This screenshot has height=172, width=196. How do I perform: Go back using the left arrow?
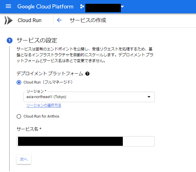pyautogui.click(x=59, y=20)
